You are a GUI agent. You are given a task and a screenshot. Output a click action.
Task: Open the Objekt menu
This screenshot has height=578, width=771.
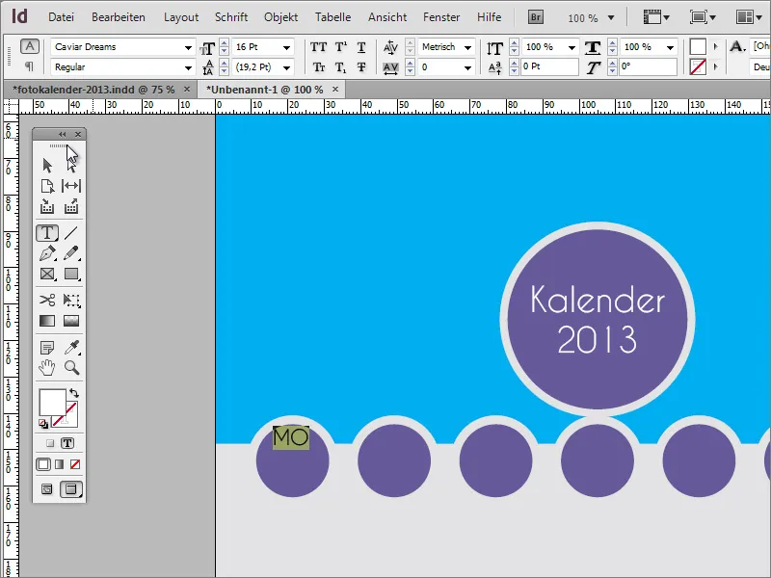280,17
